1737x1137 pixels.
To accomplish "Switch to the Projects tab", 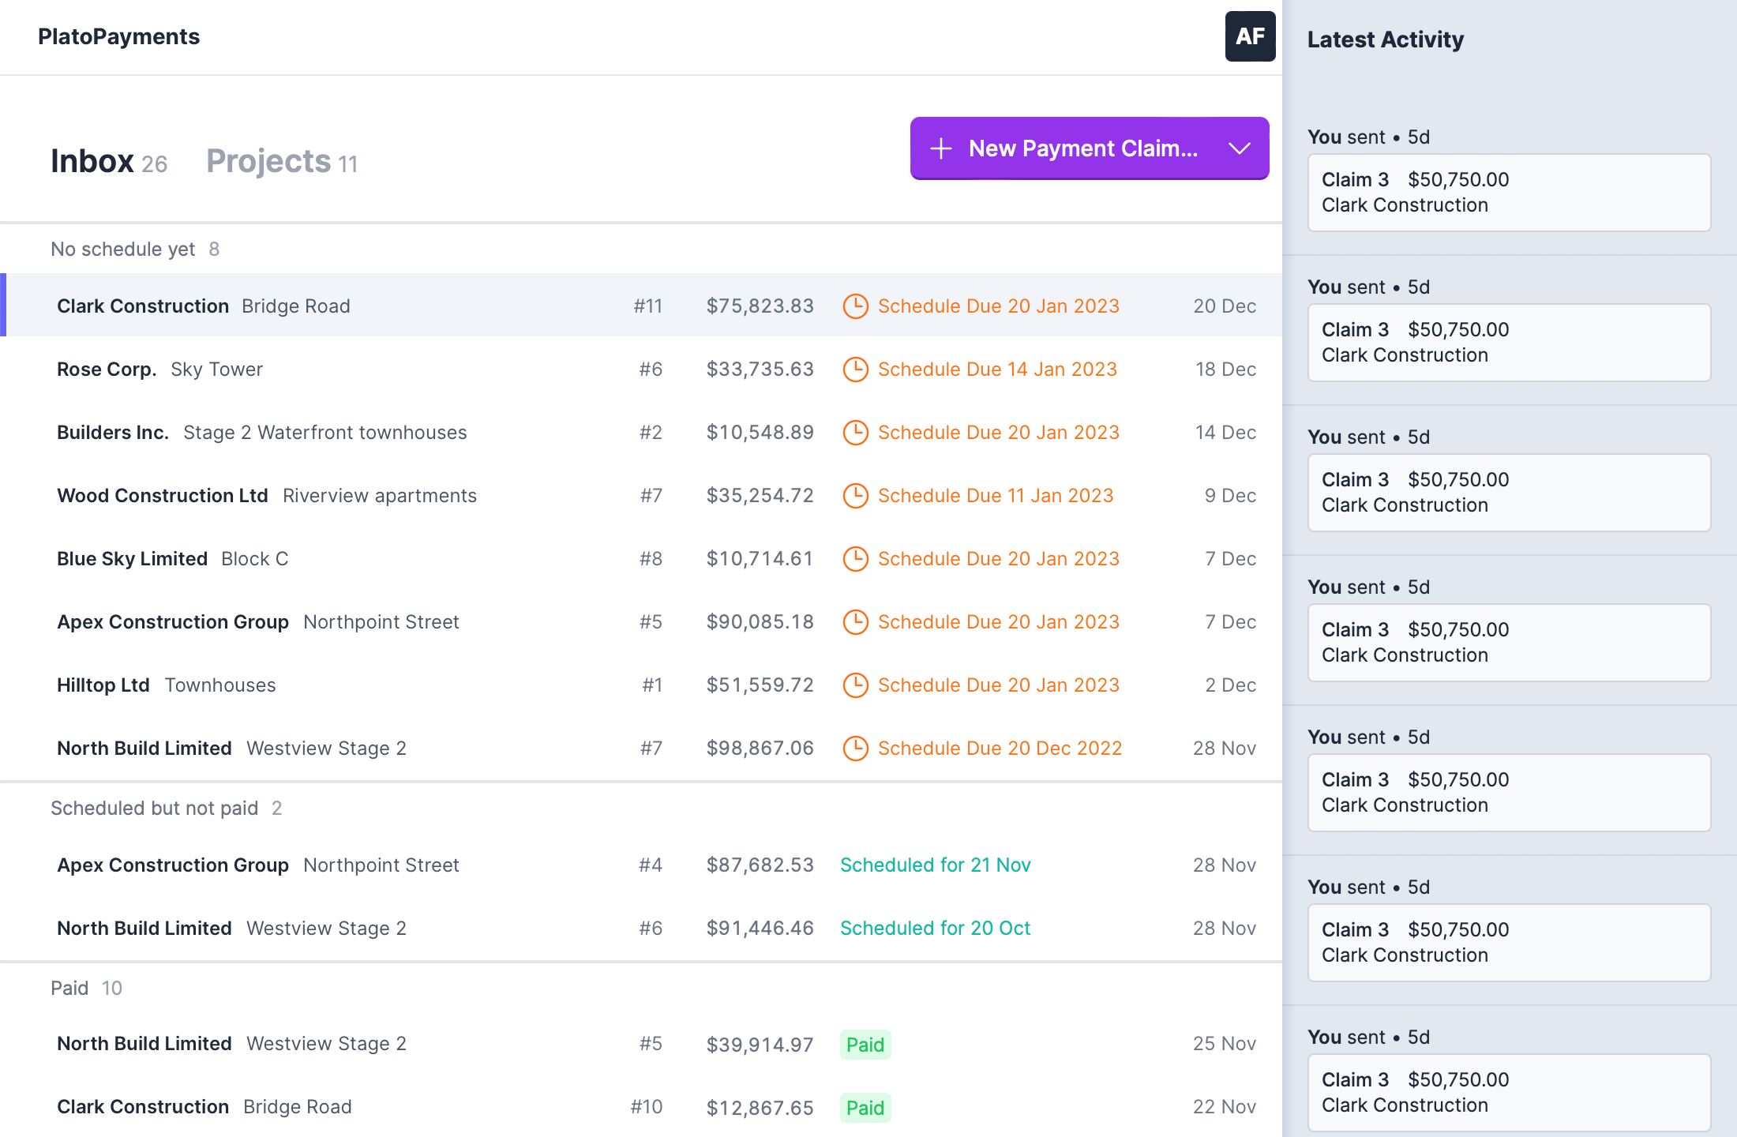I will 282,161.
